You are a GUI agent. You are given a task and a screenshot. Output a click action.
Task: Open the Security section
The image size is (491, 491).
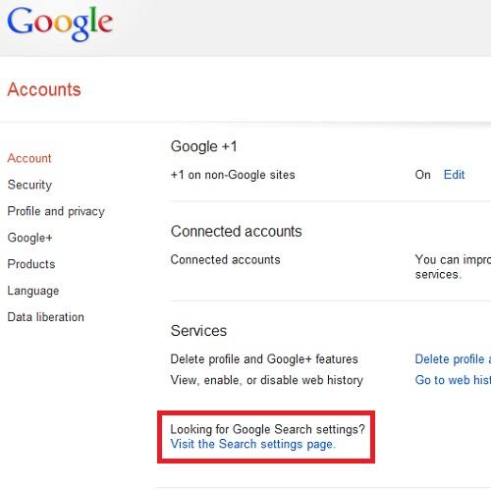(x=29, y=185)
